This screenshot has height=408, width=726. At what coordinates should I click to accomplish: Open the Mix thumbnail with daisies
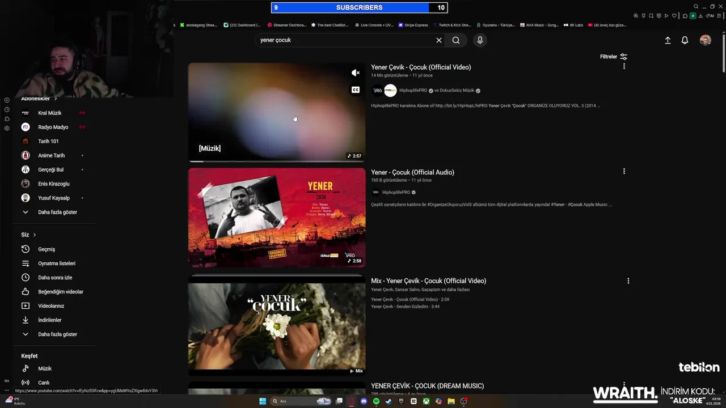[277, 328]
